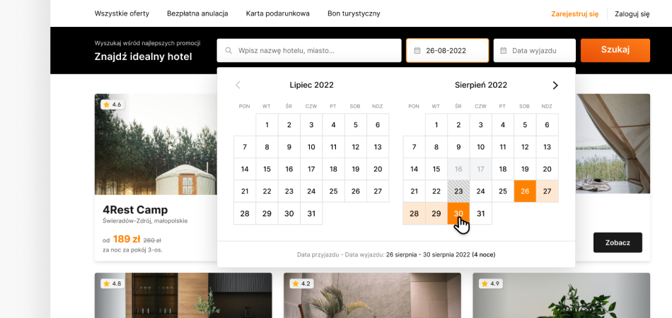Select 15 in Lipiec 2022

pyautogui.click(x=267, y=169)
